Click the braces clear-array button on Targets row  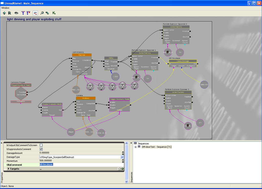click(119, 169)
